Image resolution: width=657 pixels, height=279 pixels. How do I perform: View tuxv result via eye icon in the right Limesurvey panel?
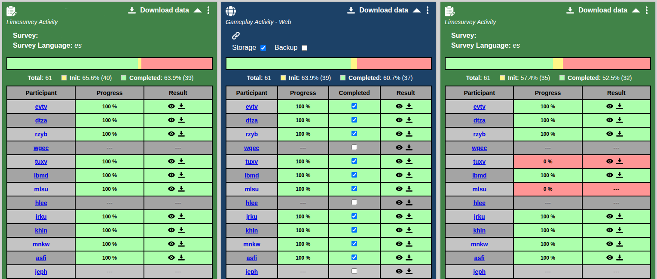pos(610,161)
